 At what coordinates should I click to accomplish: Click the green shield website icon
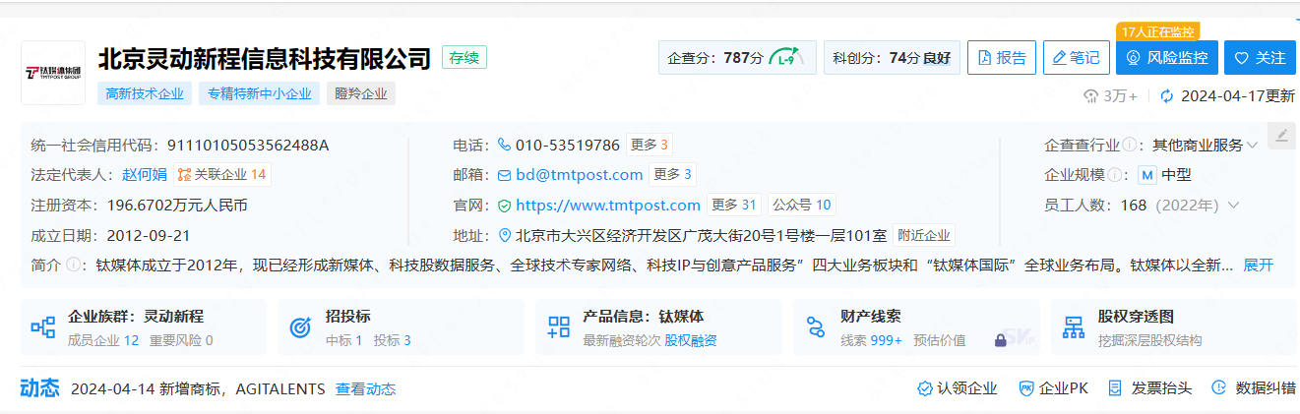pyautogui.click(x=505, y=206)
